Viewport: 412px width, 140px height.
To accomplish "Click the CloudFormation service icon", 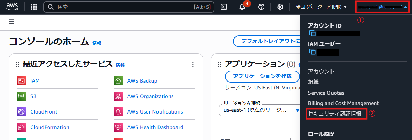I will pos(21,127).
